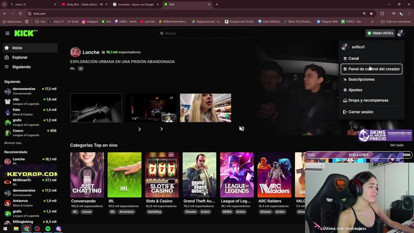Switch to the Sticky M.A. - Diablo tab
The height and width of the screenshot is (233, 414).
pos(84,5)
